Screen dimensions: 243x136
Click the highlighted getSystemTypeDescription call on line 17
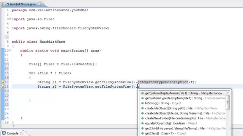tap(163, 82)
